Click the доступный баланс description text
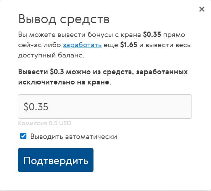The image size is (211, 191). (51, 55)
